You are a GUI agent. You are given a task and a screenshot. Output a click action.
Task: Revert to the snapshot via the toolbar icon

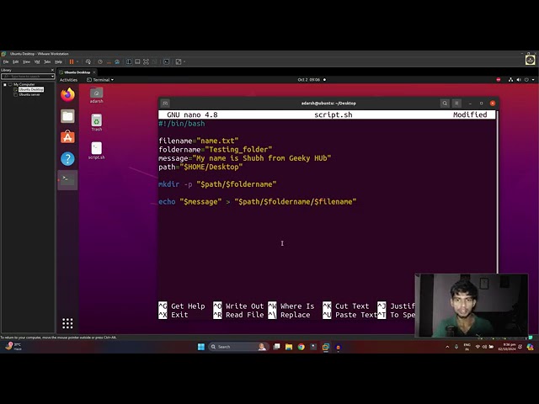pos(109,61)
